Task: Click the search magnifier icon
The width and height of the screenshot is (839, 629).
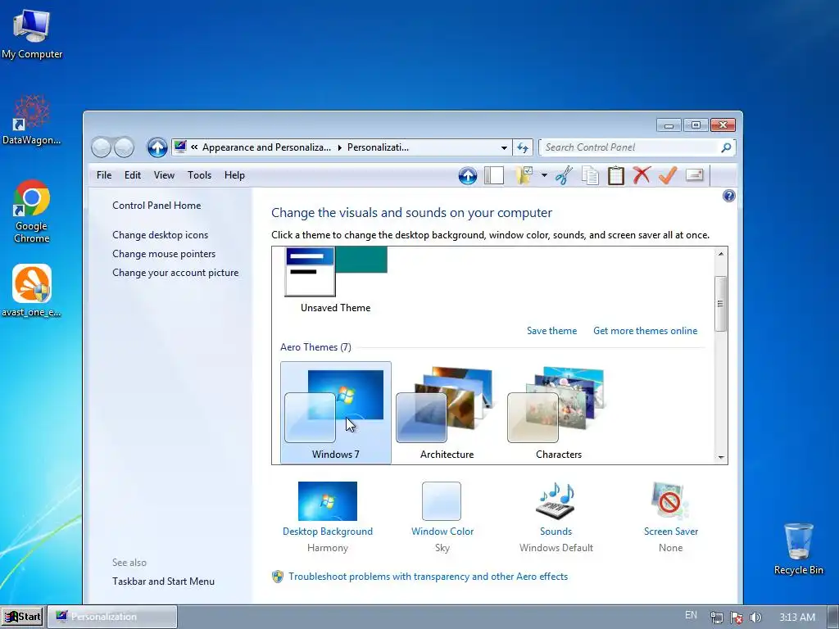Action: pos(726,147)
